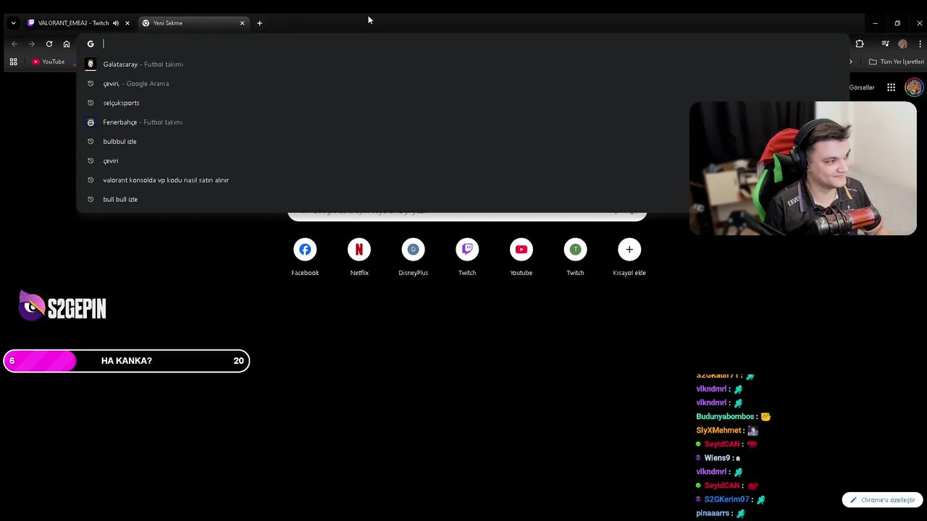Open the Görseller link

click(862, 88)
